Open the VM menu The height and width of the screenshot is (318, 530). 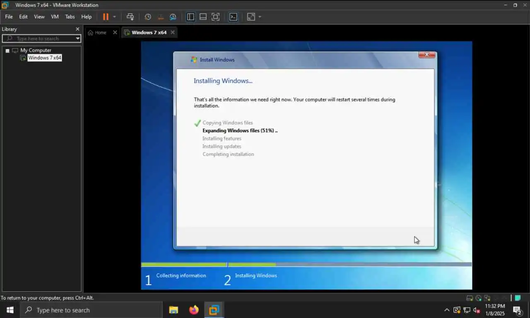pyautogui.click(x=55, y=17)
